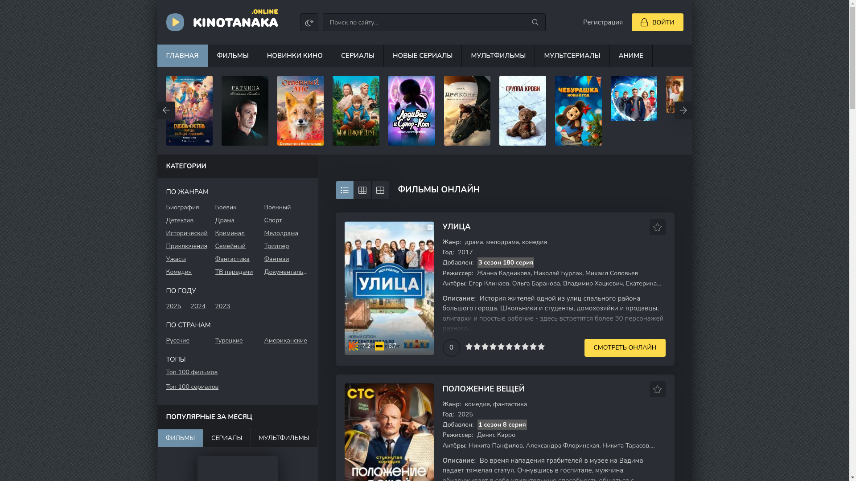856x481 pixels.
Task: Open the НОВИНКИ КИНО menu item
Action: (295, 56)
